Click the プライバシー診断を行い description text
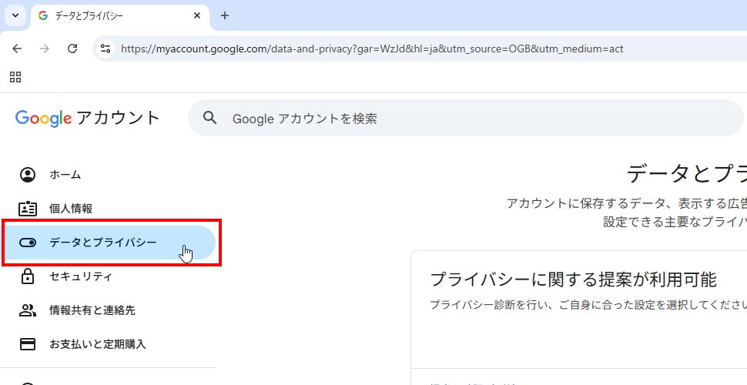 coord(588,305)
